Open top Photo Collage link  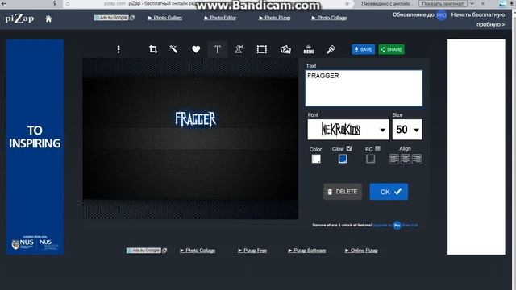point(329,18)
